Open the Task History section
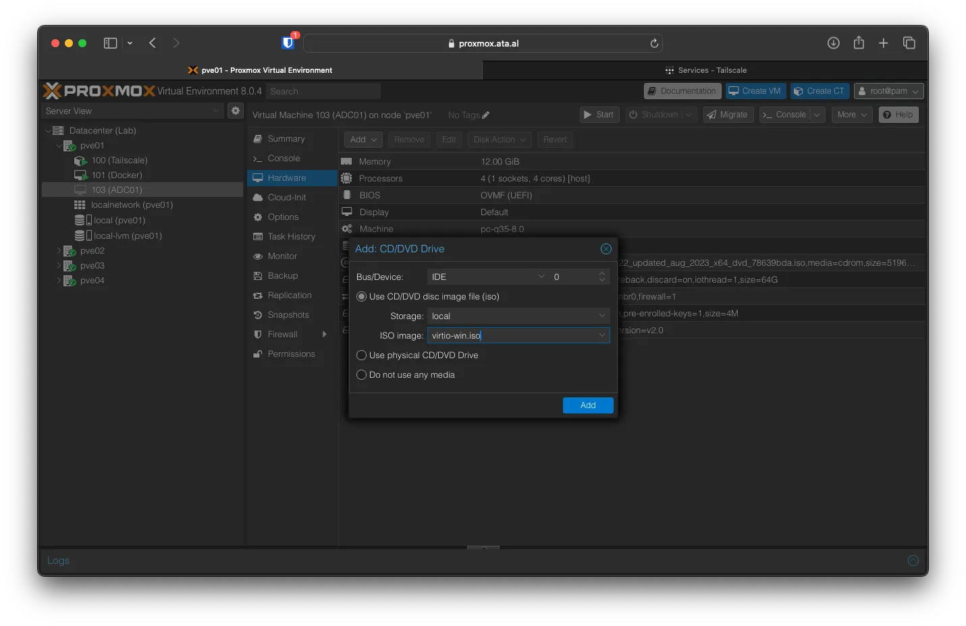 [x=292, y=237]
